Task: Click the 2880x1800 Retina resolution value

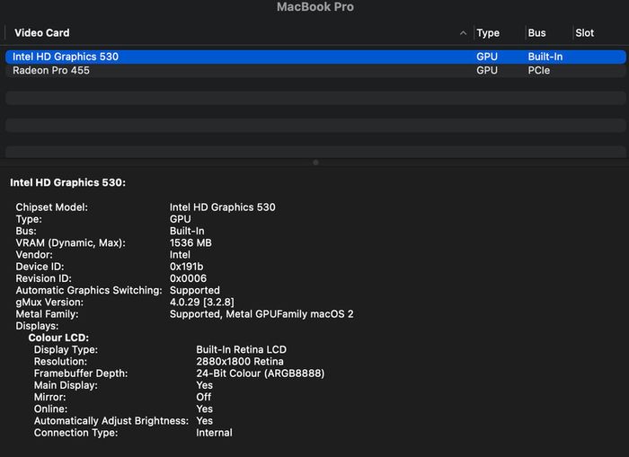Action: click(240, 361)
